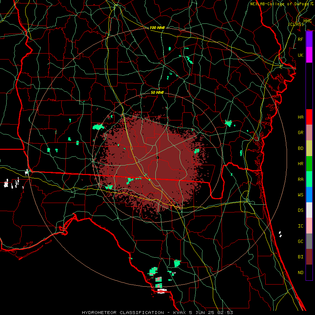Click the RF legend label
This screenshot has width=315, height=315.
point(301,39)
